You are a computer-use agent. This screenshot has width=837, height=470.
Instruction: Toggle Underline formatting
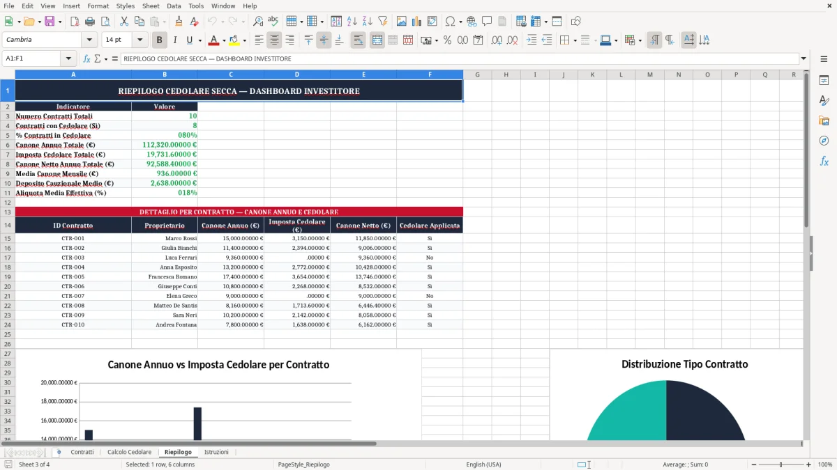(x=189, y=40)
